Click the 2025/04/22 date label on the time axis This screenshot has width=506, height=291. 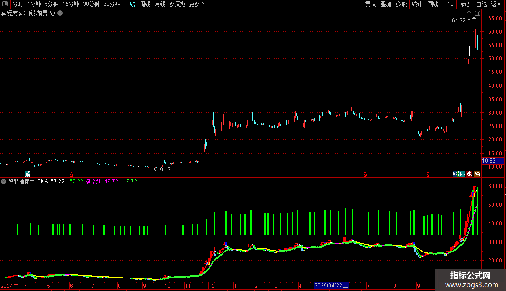pyautogui.click(x=331, y=286)
